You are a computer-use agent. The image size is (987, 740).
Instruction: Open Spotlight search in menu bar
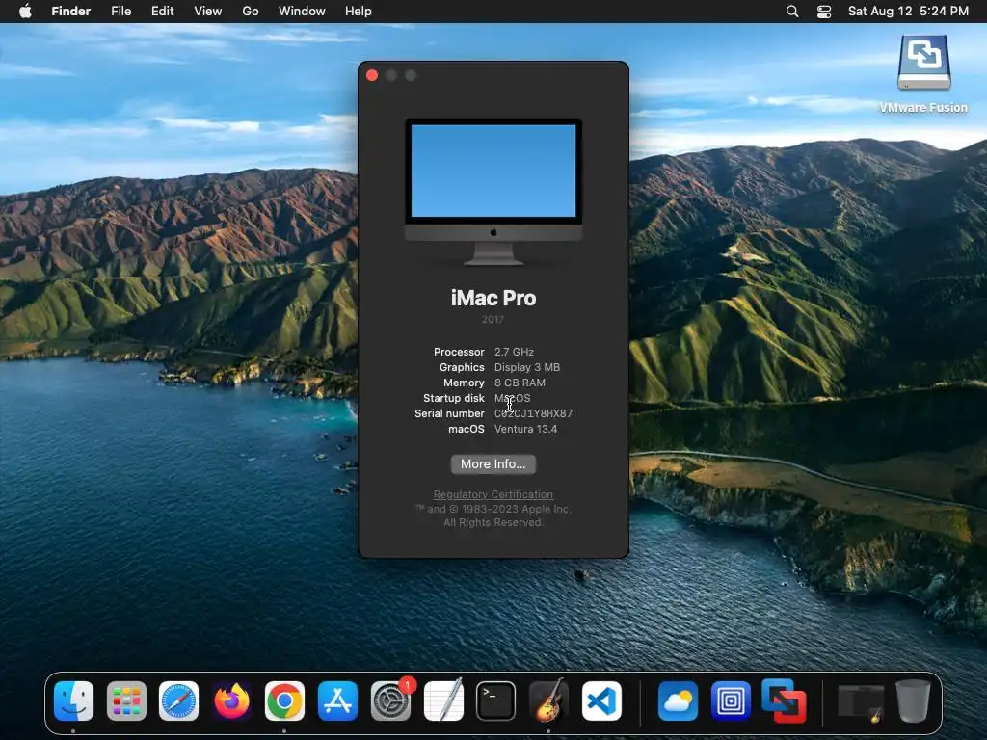pos(792,12)
